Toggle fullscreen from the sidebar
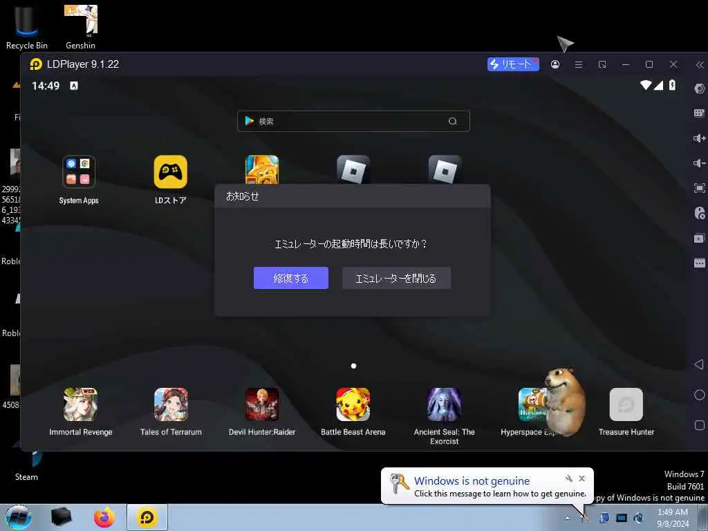708x531 pixels. pos(700,188)
